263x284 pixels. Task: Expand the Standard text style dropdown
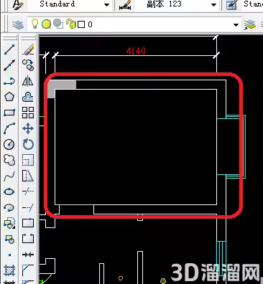point(106,5)
